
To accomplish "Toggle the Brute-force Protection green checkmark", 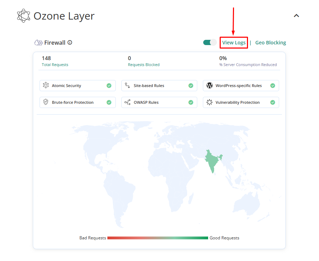I will pos(109,102).
